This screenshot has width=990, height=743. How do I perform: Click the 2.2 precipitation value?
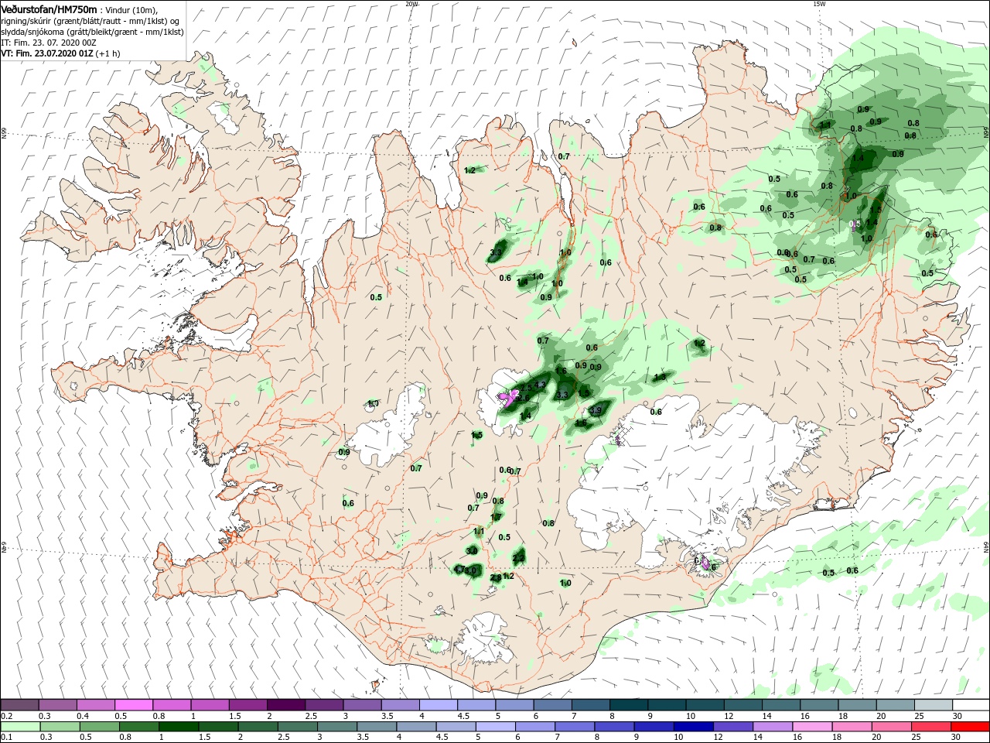pos(519,558)
